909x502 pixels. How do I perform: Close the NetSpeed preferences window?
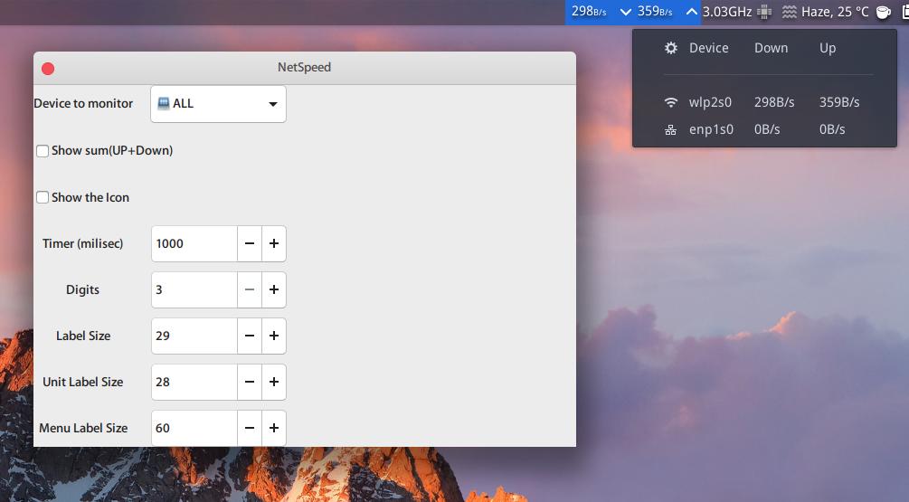48,69
